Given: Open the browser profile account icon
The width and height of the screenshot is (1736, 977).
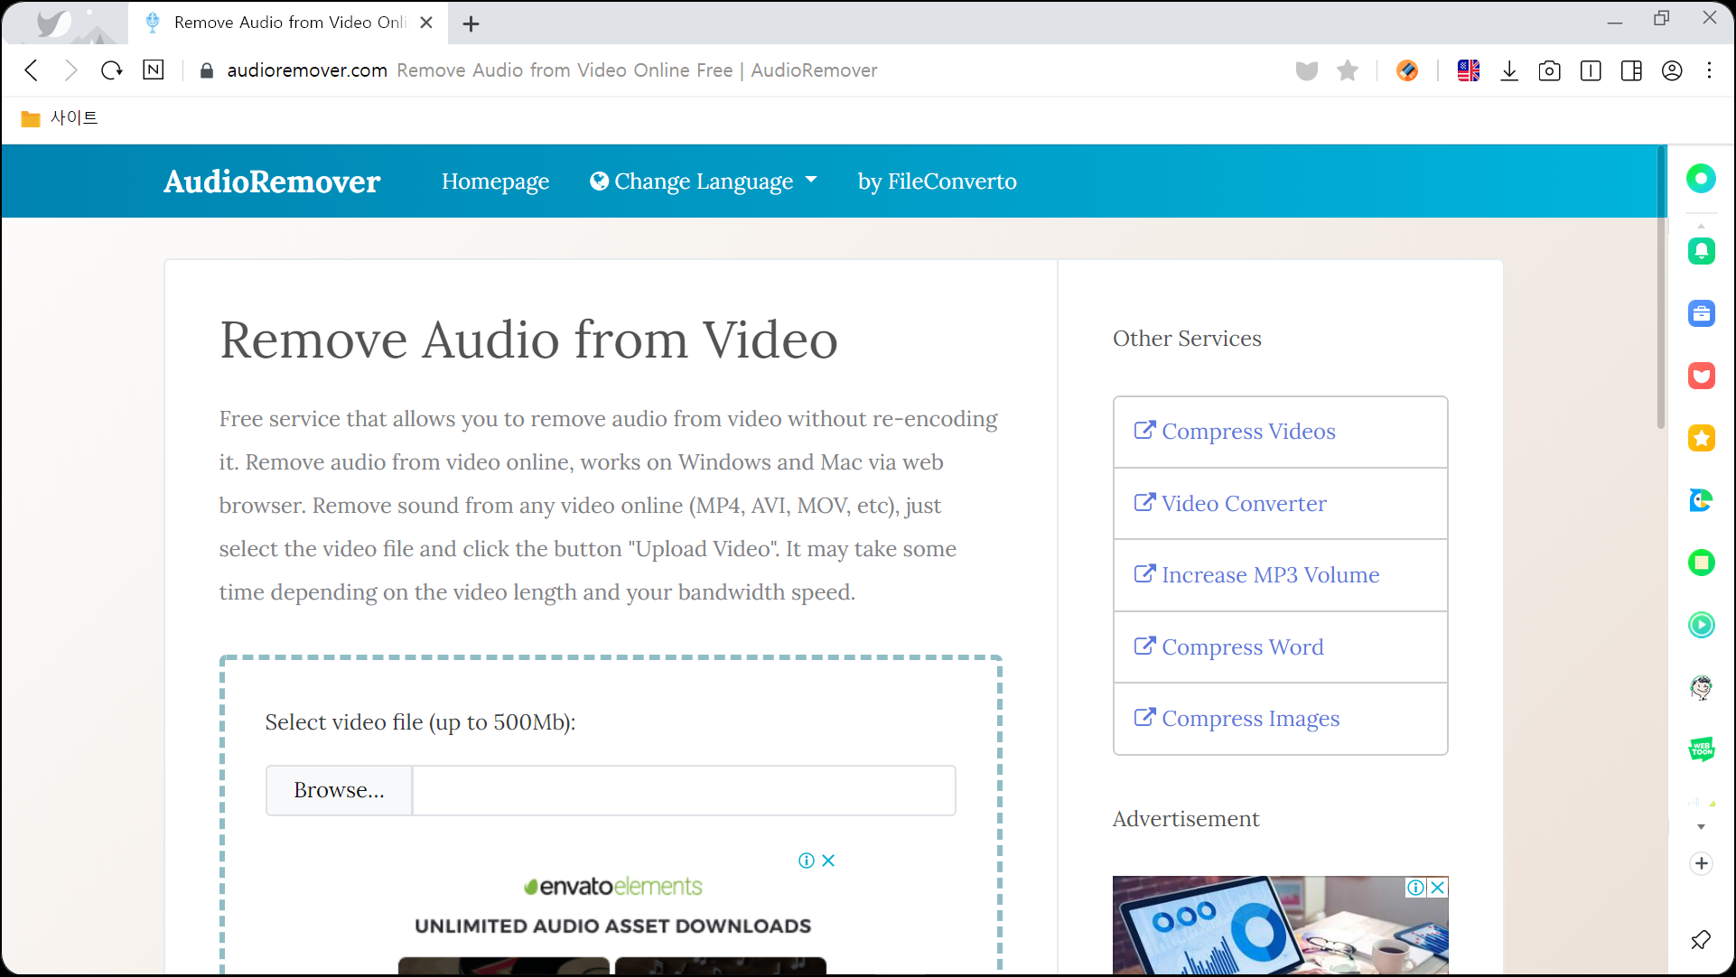Looking at the screenshot, I should pyautogui.click(x=1673, y=70).
